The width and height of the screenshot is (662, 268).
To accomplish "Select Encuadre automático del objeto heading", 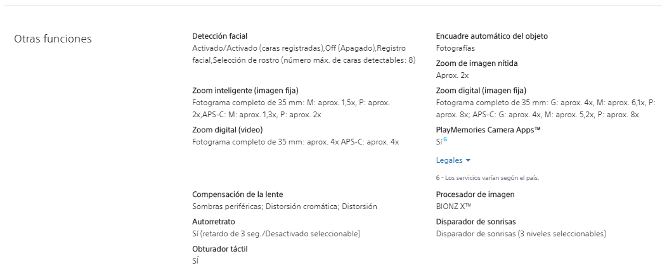I will point(492,36).
